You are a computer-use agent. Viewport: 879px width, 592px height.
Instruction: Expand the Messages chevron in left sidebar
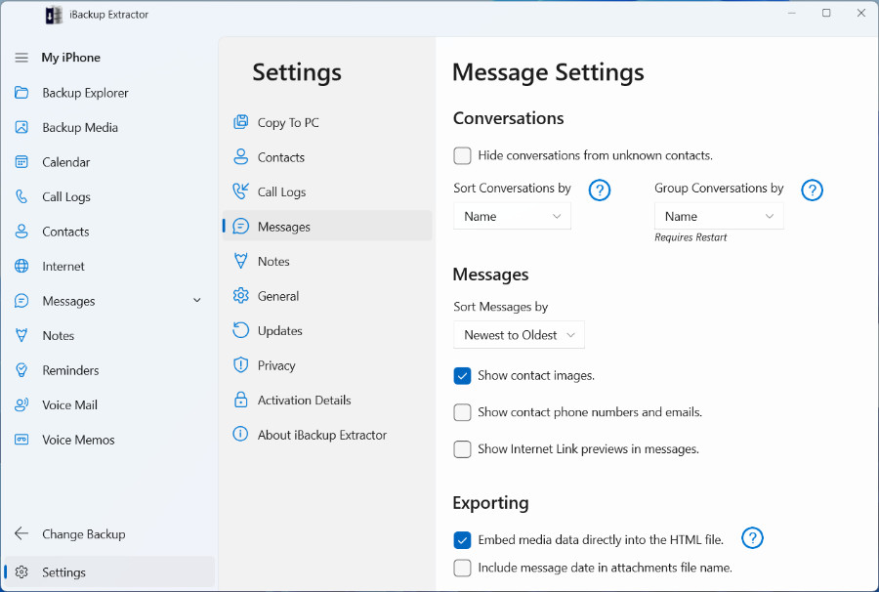pos(196,301)
